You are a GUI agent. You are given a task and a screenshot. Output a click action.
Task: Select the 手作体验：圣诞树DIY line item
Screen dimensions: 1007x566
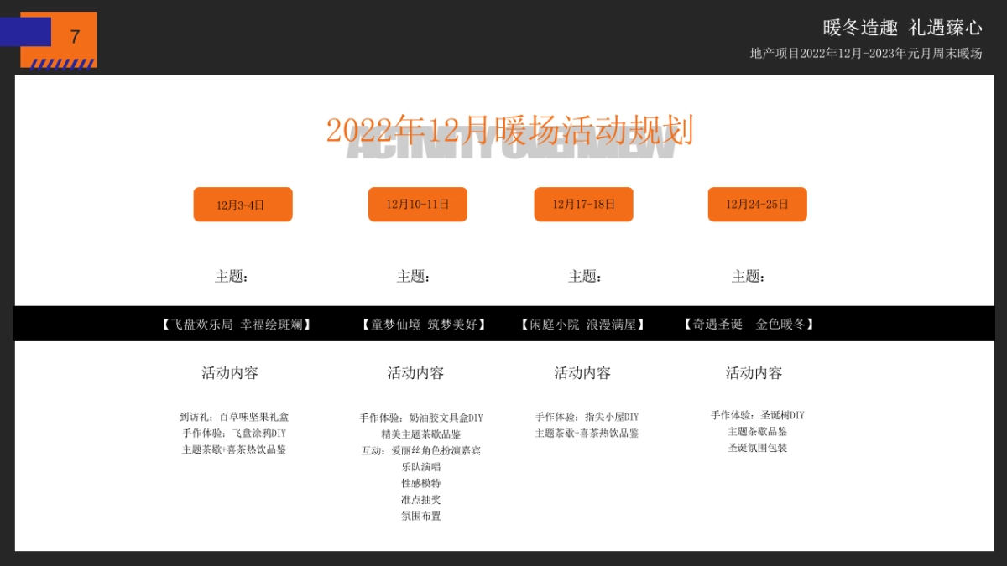757,415
